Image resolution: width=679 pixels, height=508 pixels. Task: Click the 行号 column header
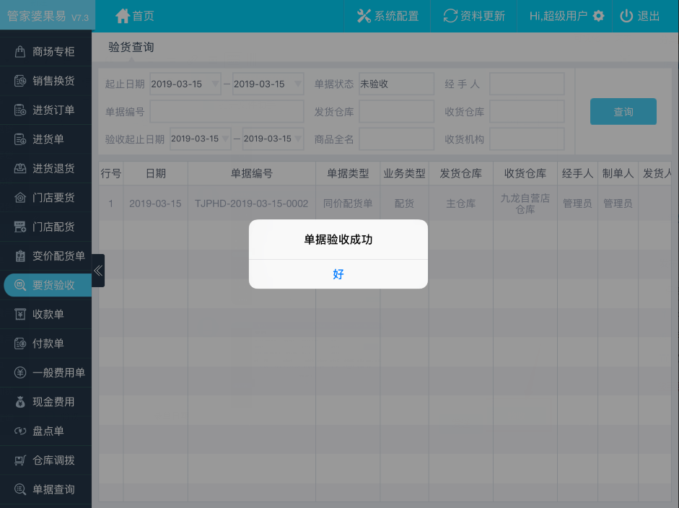(x=111, y=174)
